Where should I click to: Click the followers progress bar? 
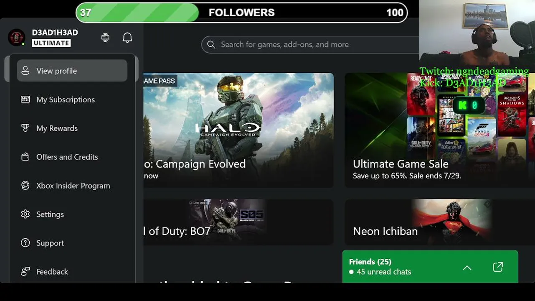[x=241, y=13]
